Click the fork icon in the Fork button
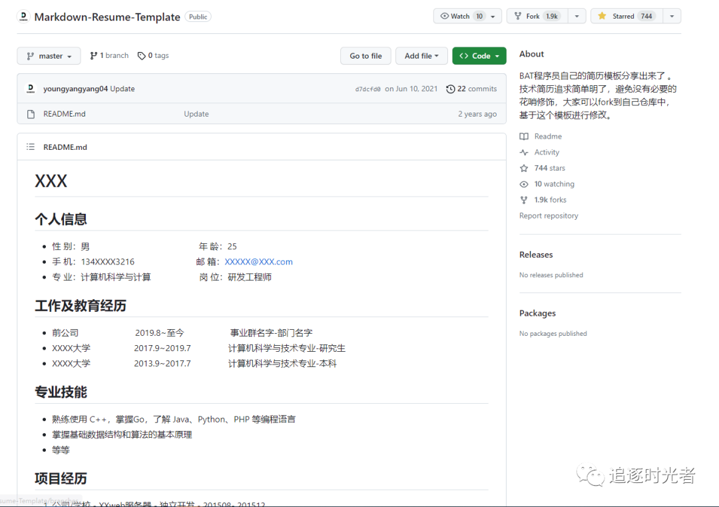719x507 pixels. [518, 16]
